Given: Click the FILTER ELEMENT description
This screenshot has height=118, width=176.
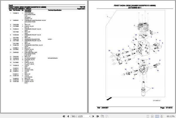Looking at the screenshot, I should pyautogui.click(x=30, y=58).
